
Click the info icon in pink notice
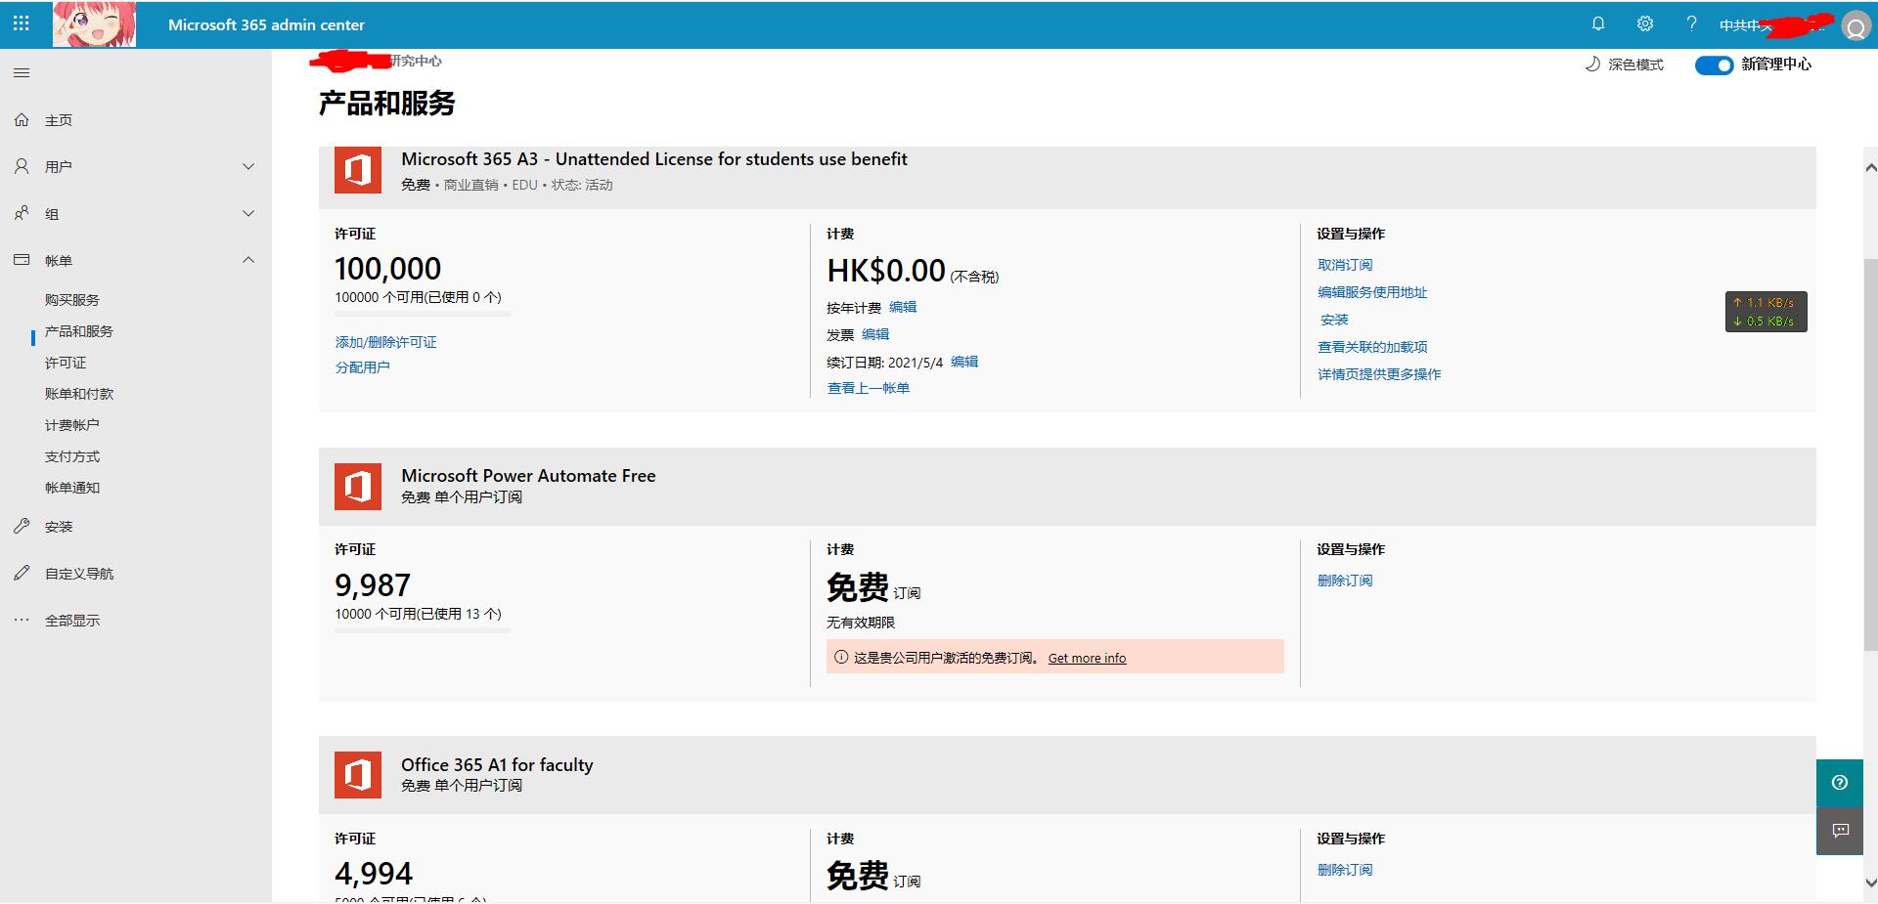point(841,657)
